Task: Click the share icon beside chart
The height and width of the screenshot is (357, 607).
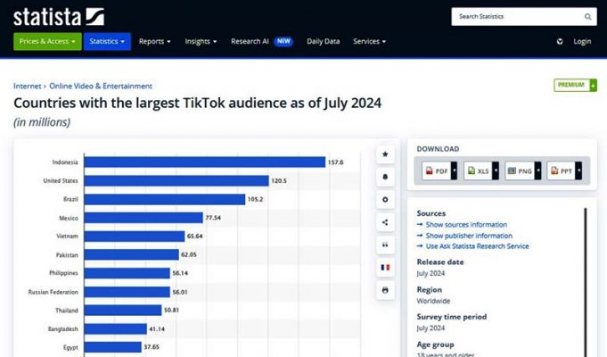Action: coord(385,222)
